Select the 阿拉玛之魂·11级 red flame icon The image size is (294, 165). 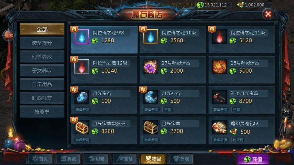pos(219,37)
